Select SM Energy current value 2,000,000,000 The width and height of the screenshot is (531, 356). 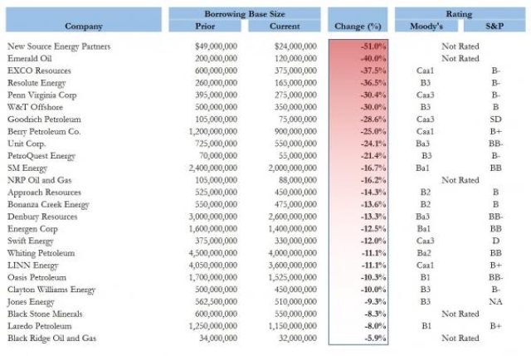coord(293,168)
